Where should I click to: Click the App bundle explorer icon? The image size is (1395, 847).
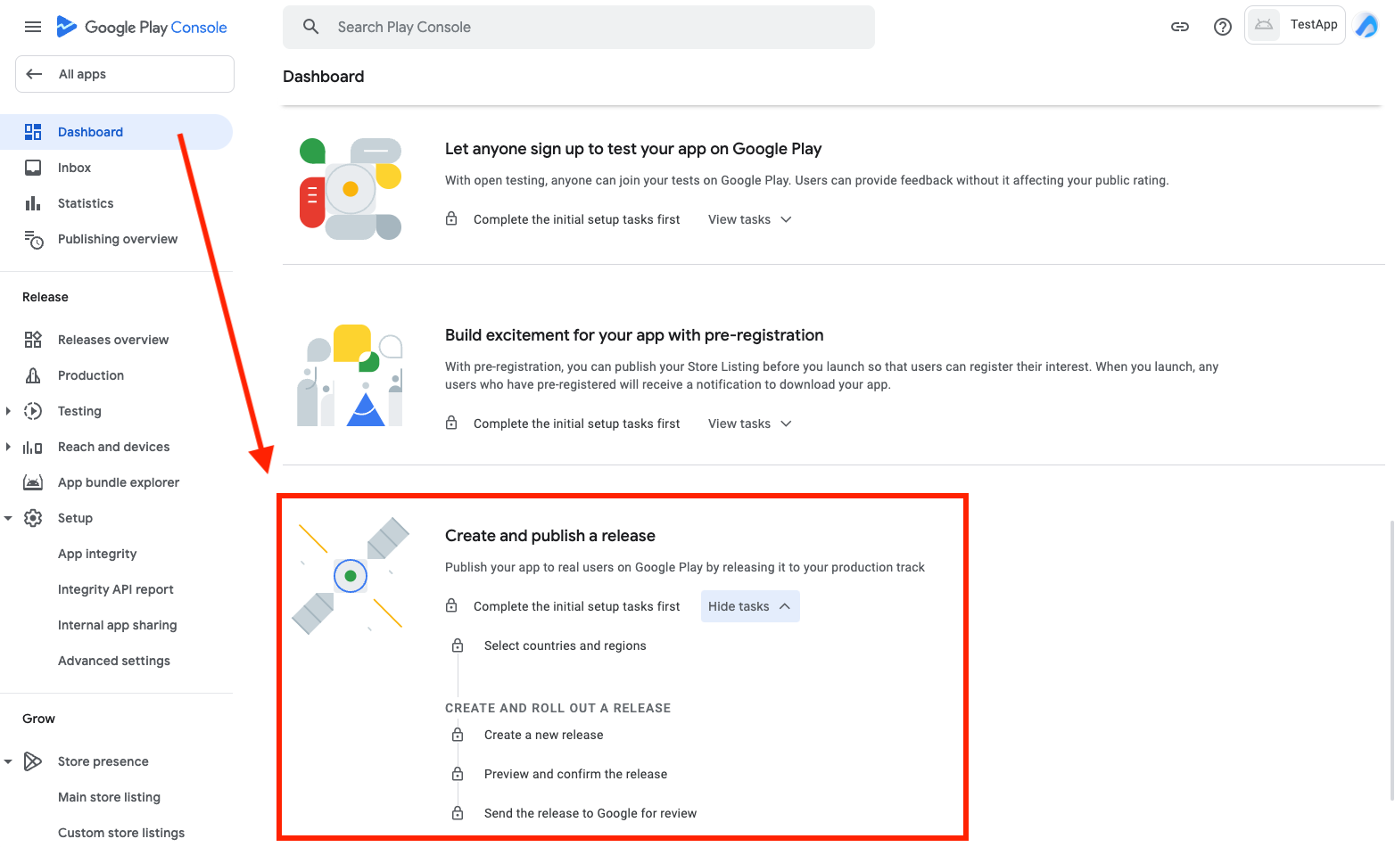click(33, 482)
